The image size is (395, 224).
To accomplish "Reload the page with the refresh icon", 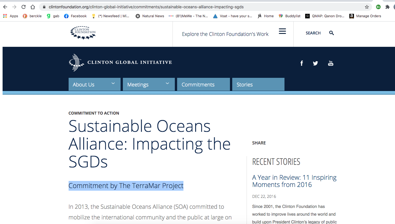I will point(24,7).
